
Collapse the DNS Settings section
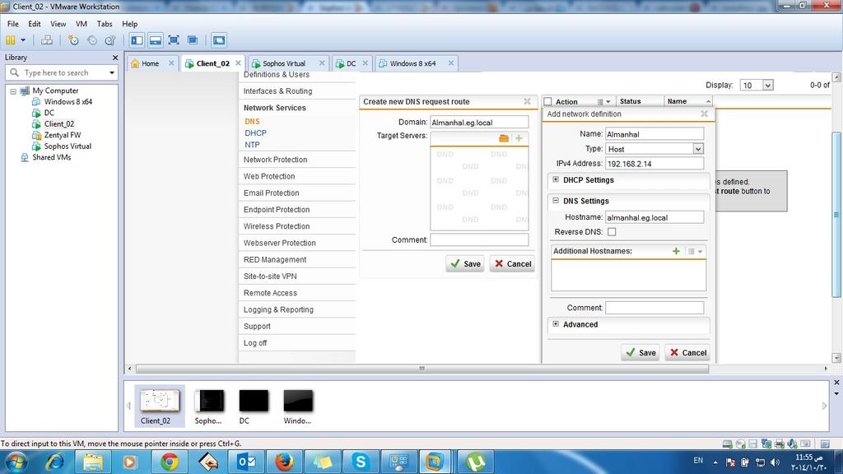pyautogui.click(x=556, y=201)
